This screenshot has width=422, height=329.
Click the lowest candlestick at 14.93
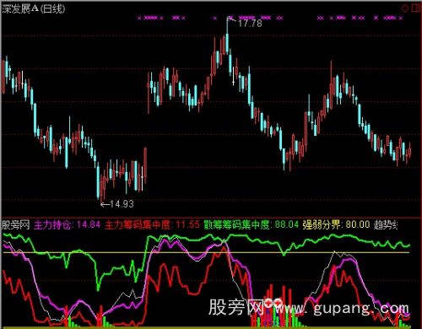[x=101, y=188]
